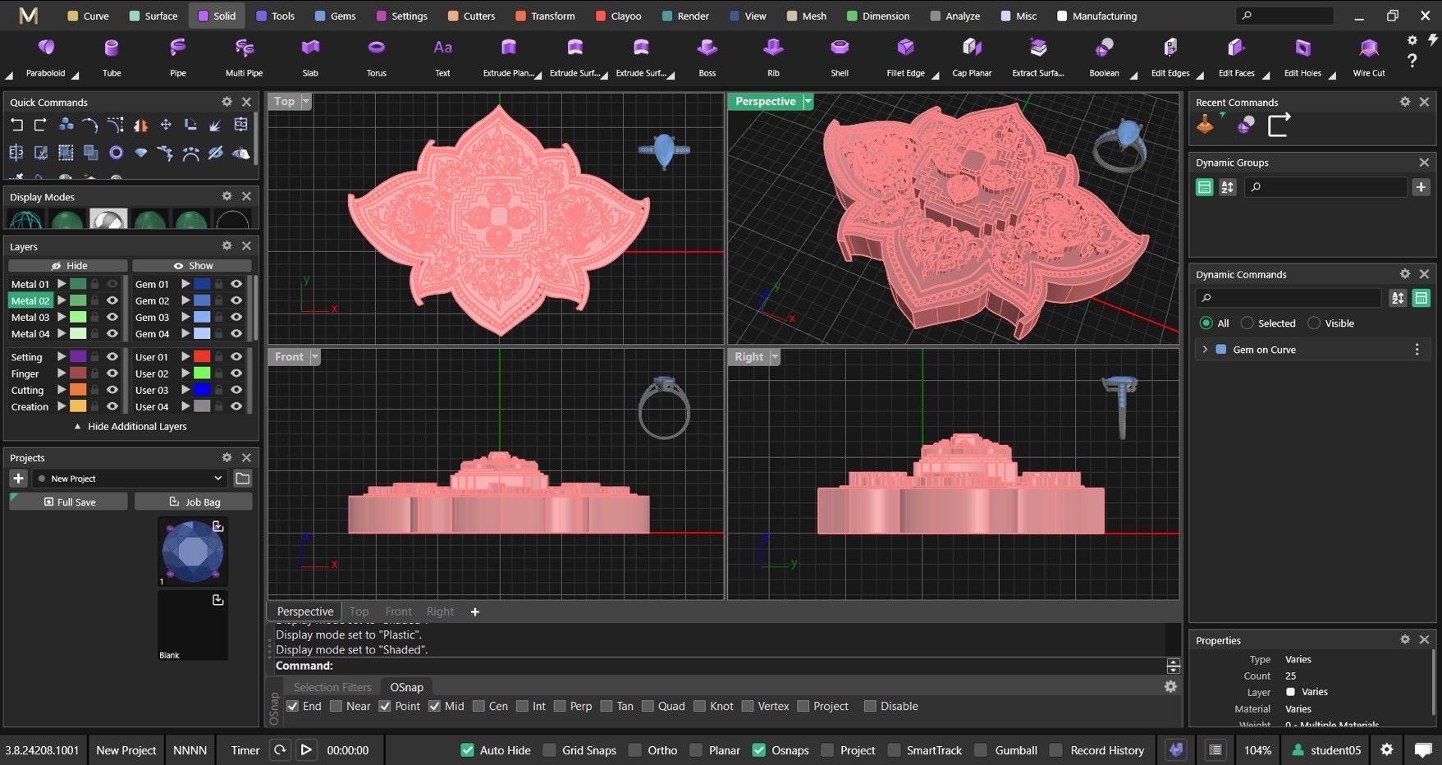The height and width of the screenshot is (765, 1442).
Task: Click the User 03 blue color swatch
Action: 202,390
